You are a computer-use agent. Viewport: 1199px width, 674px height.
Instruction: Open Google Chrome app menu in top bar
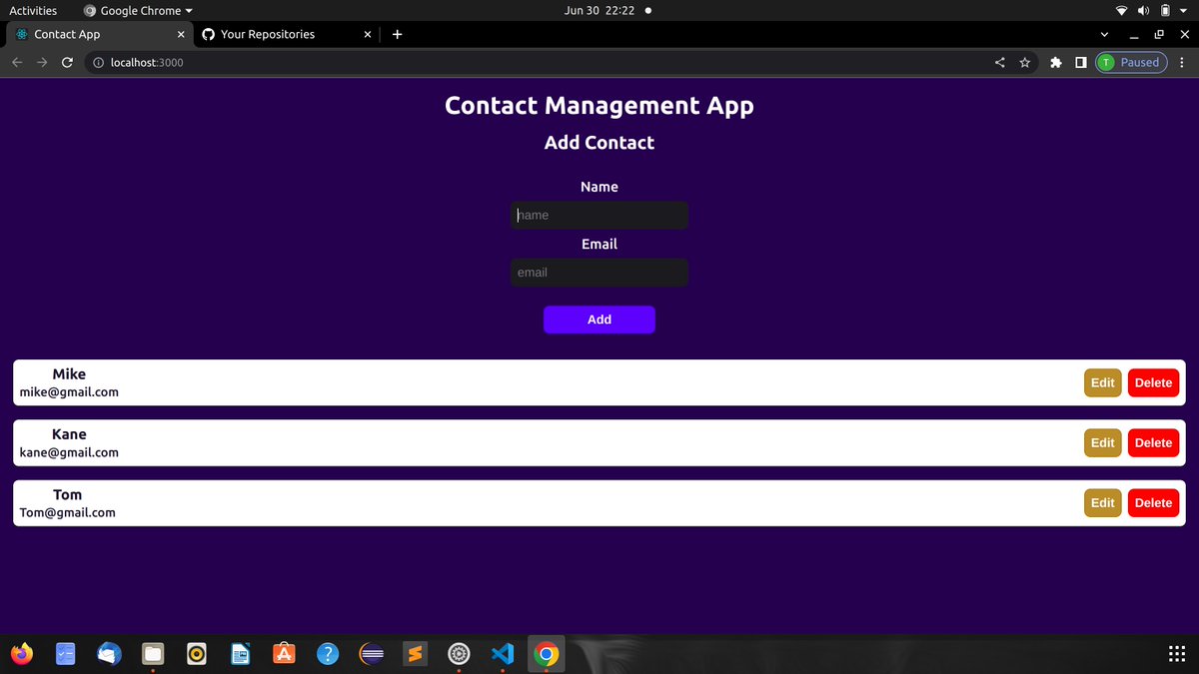pos(138,10)
